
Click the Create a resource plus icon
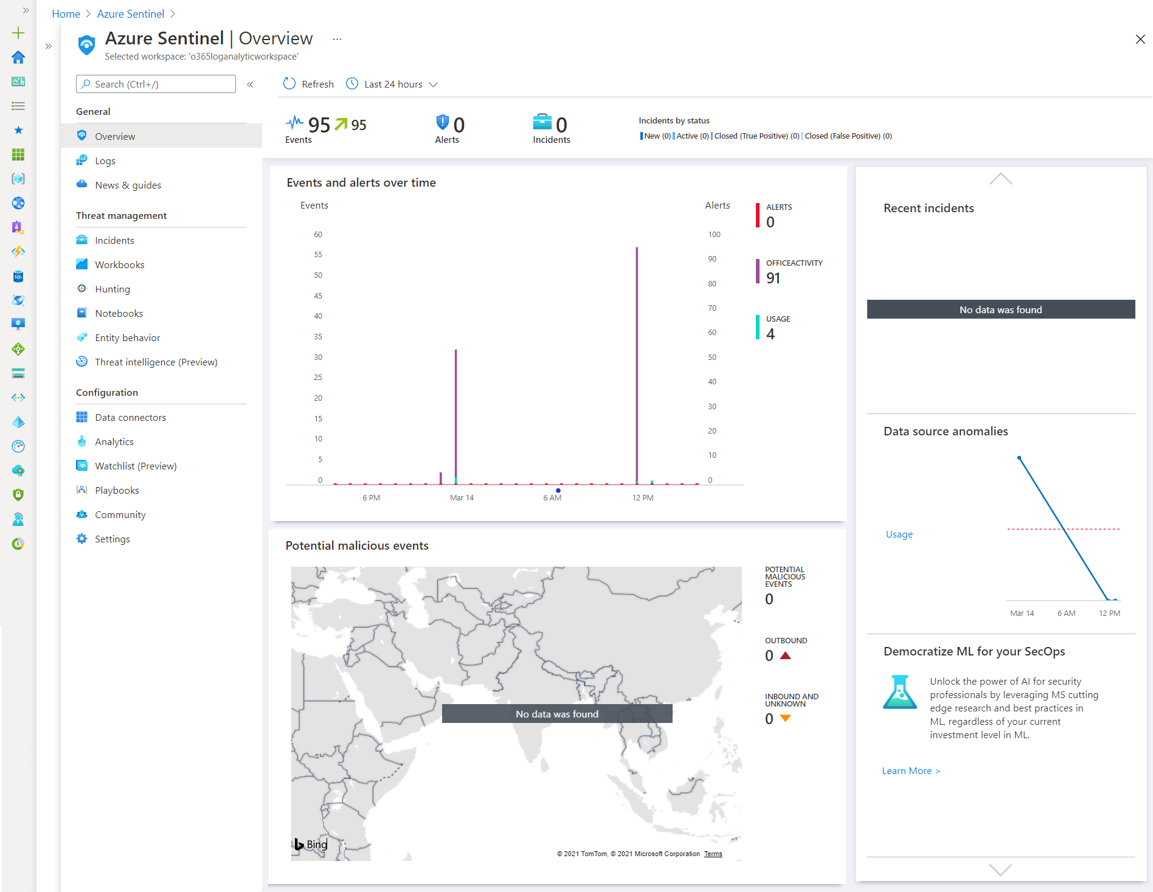tap(18, 33)
